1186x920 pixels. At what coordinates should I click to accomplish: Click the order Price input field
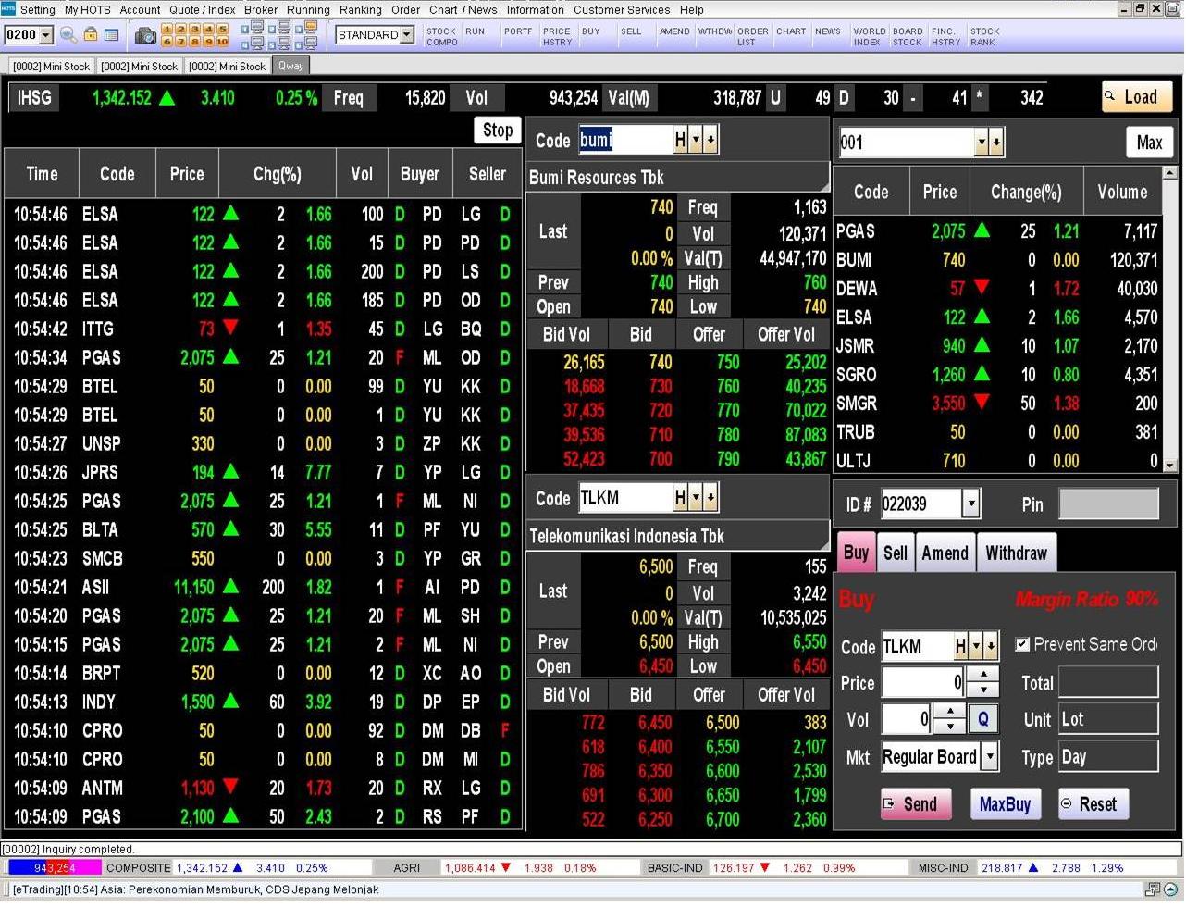tap(923, 682)
